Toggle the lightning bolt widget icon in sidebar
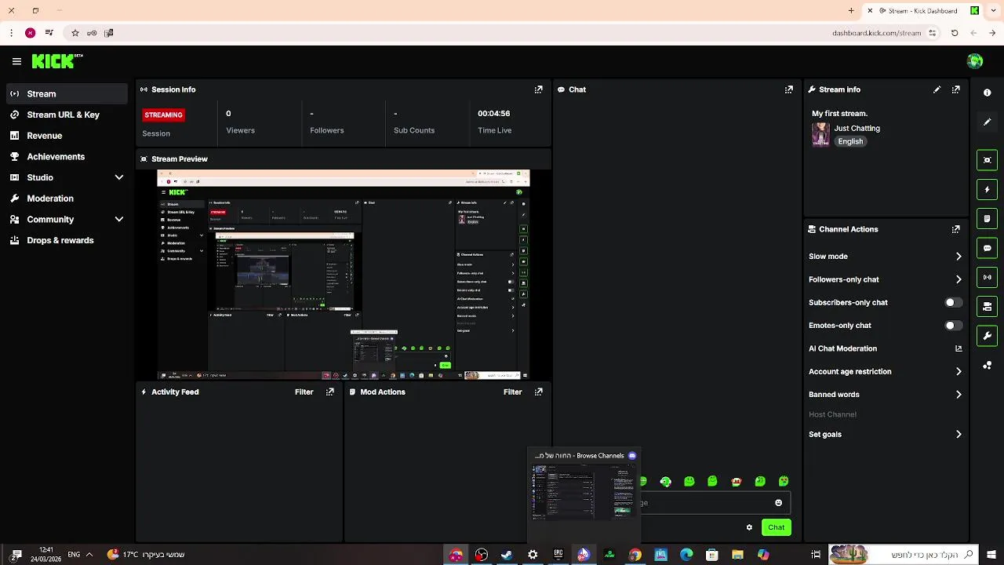This screenshot has height=565, width=1004. pos(987,189)
